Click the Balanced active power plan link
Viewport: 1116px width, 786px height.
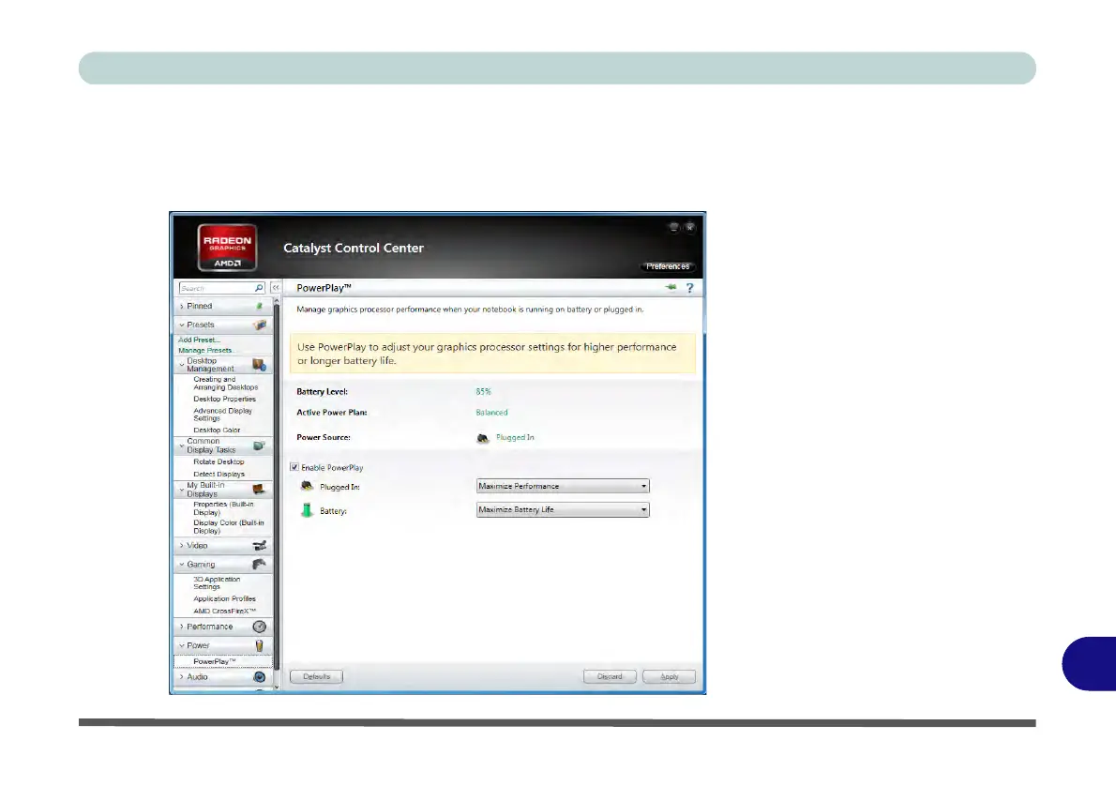click(491, 412)
